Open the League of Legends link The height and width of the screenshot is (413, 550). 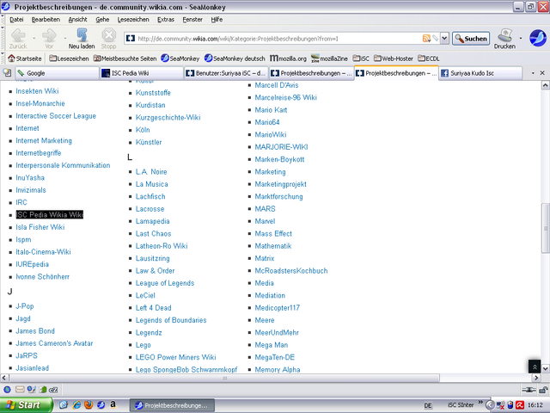165,283
